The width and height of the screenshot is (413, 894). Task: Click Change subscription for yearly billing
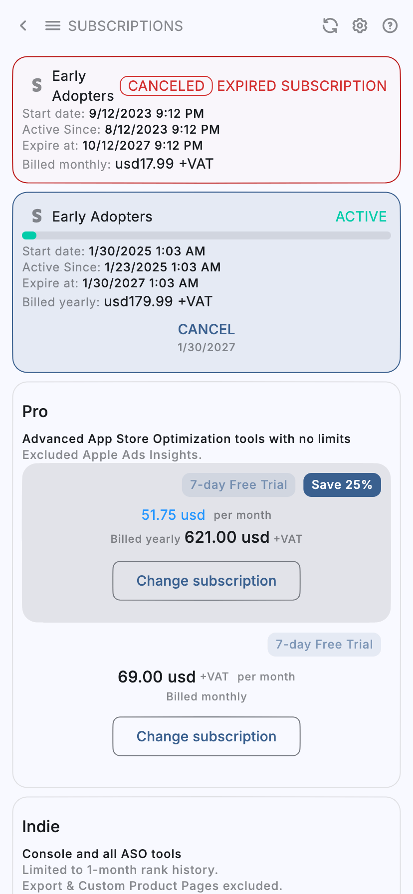click(206, 580)
